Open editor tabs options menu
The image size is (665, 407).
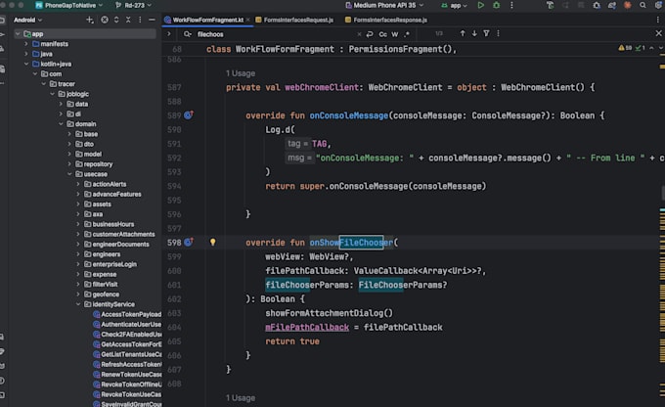point(658,20)
